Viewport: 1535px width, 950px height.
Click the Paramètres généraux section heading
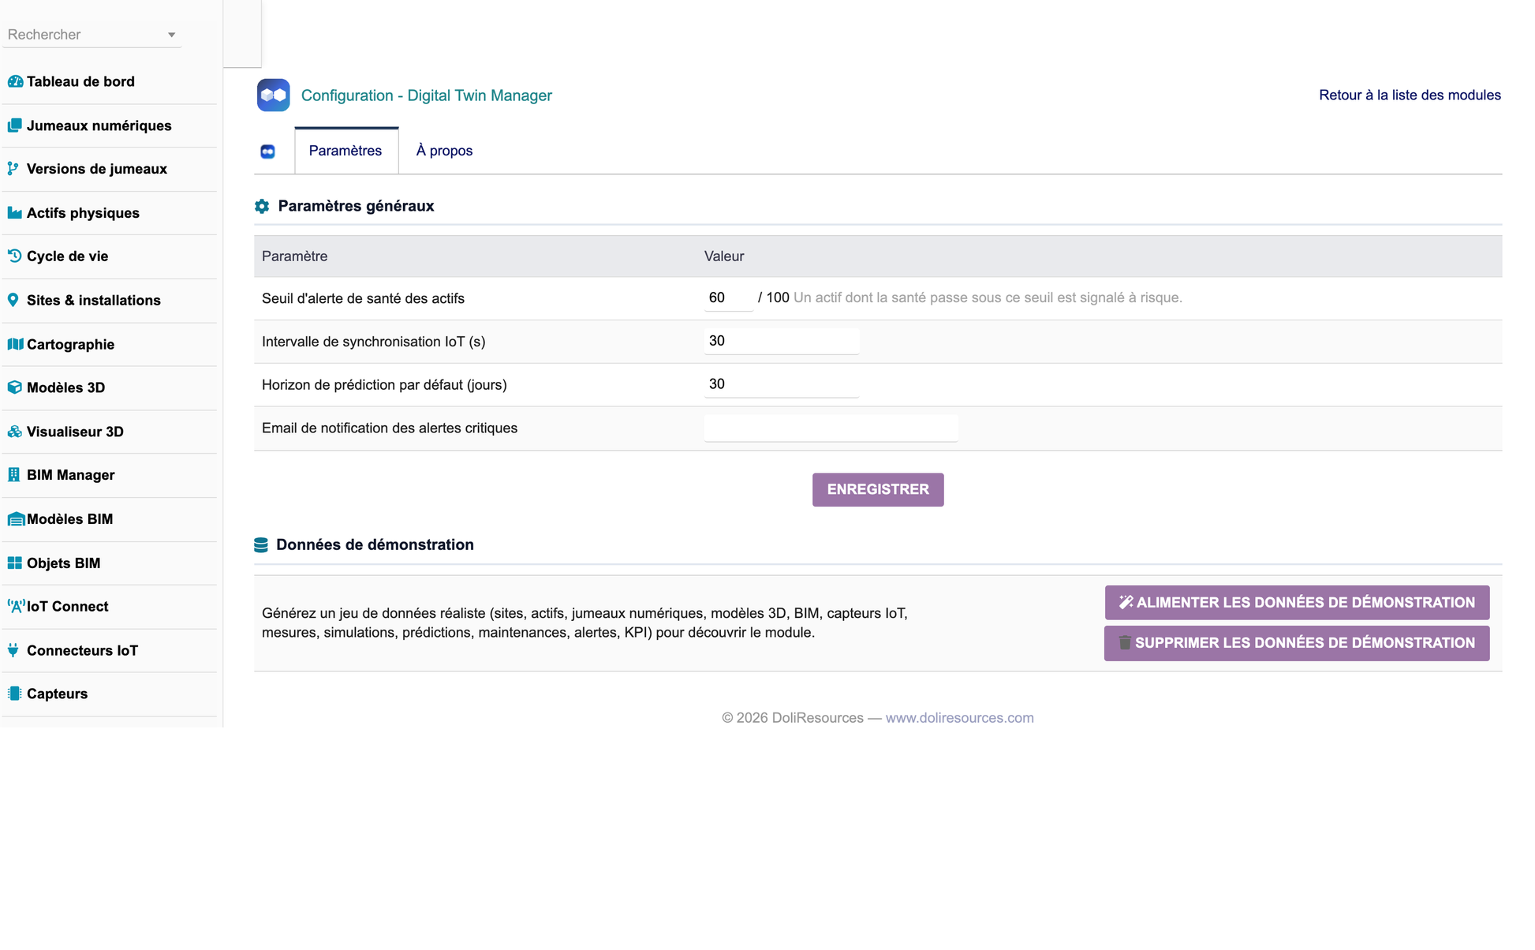[x=357, y=206]
